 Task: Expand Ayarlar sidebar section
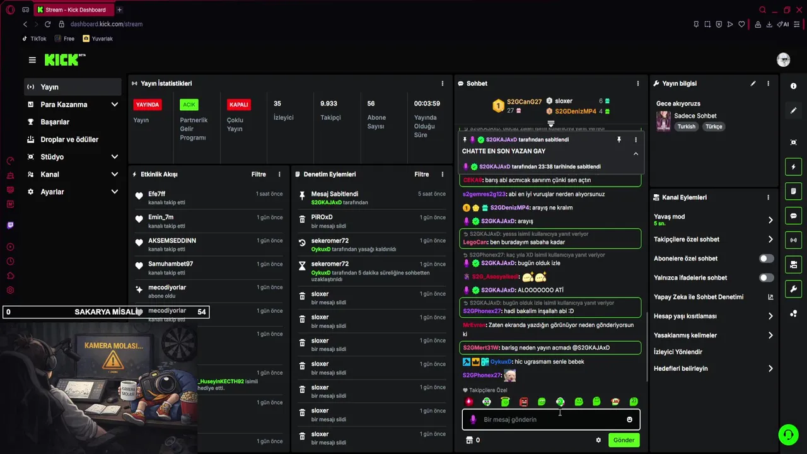114,192
